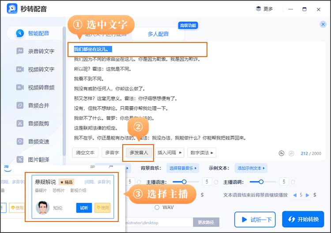Click 使用 on the 悬疑解说 voice card
The width and height of the screenshot is (331, 233).
pyautogui.click(x=102, y=208)
